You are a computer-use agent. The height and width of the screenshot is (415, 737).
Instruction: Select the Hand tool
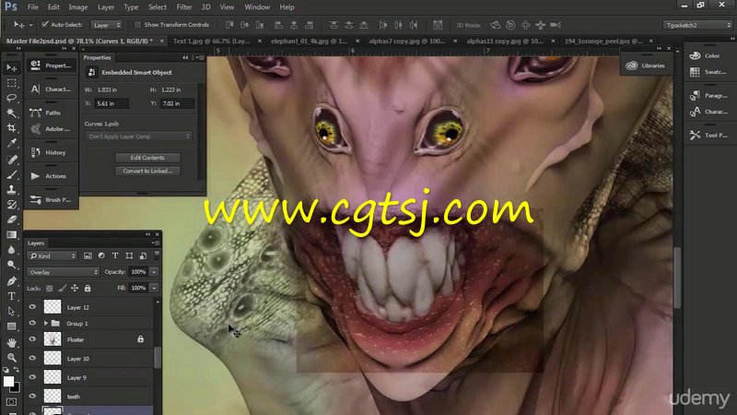pos(12,343)
